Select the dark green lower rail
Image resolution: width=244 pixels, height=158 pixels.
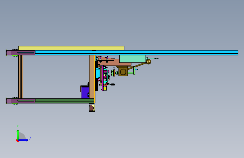tap(64, 101)
